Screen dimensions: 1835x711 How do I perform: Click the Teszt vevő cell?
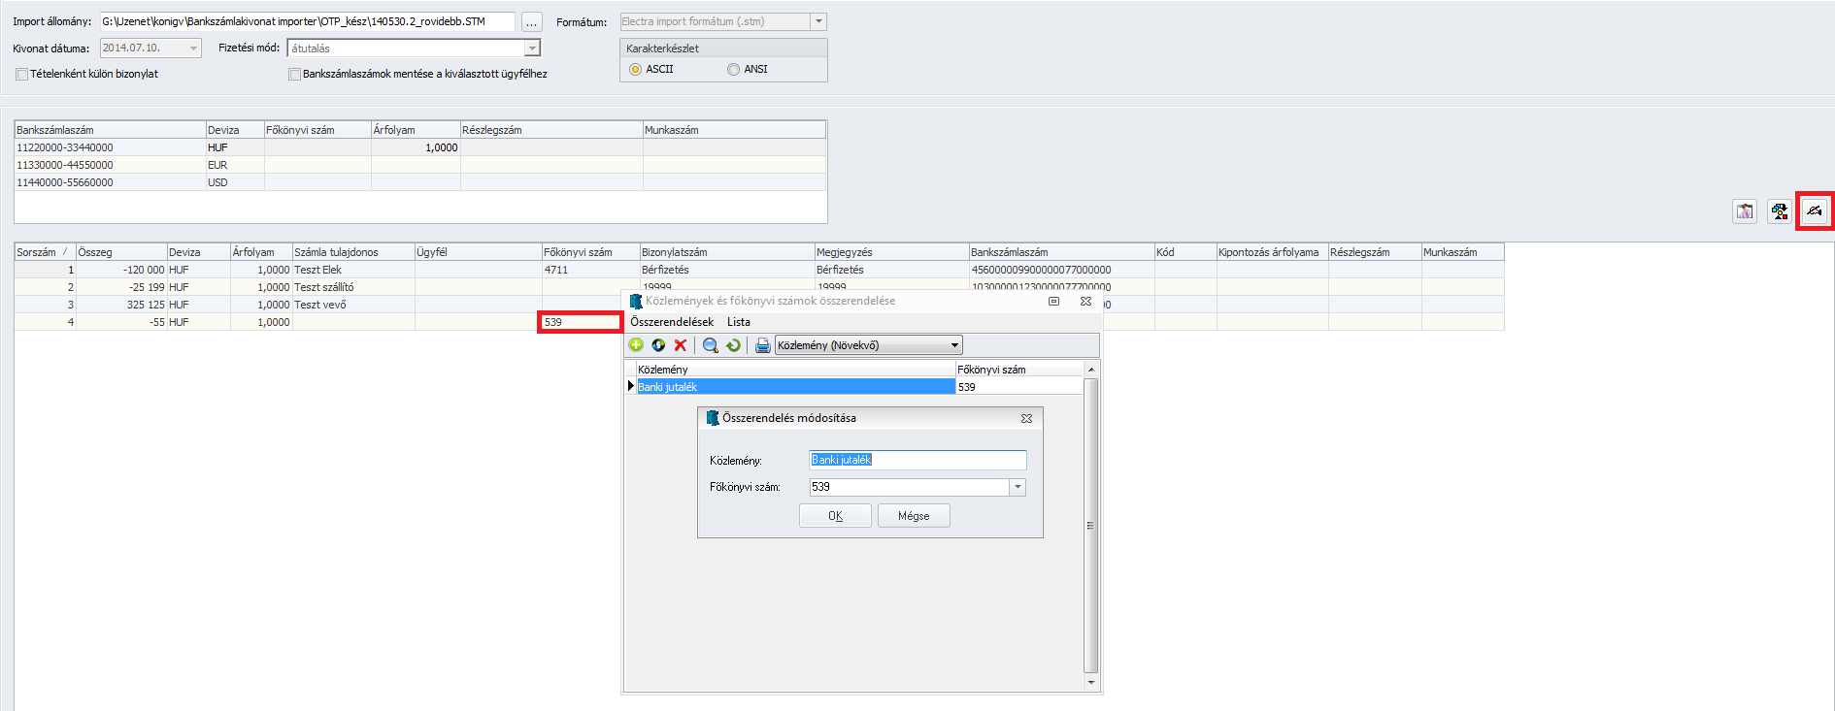pyautogui.click(x=353, y=305)
